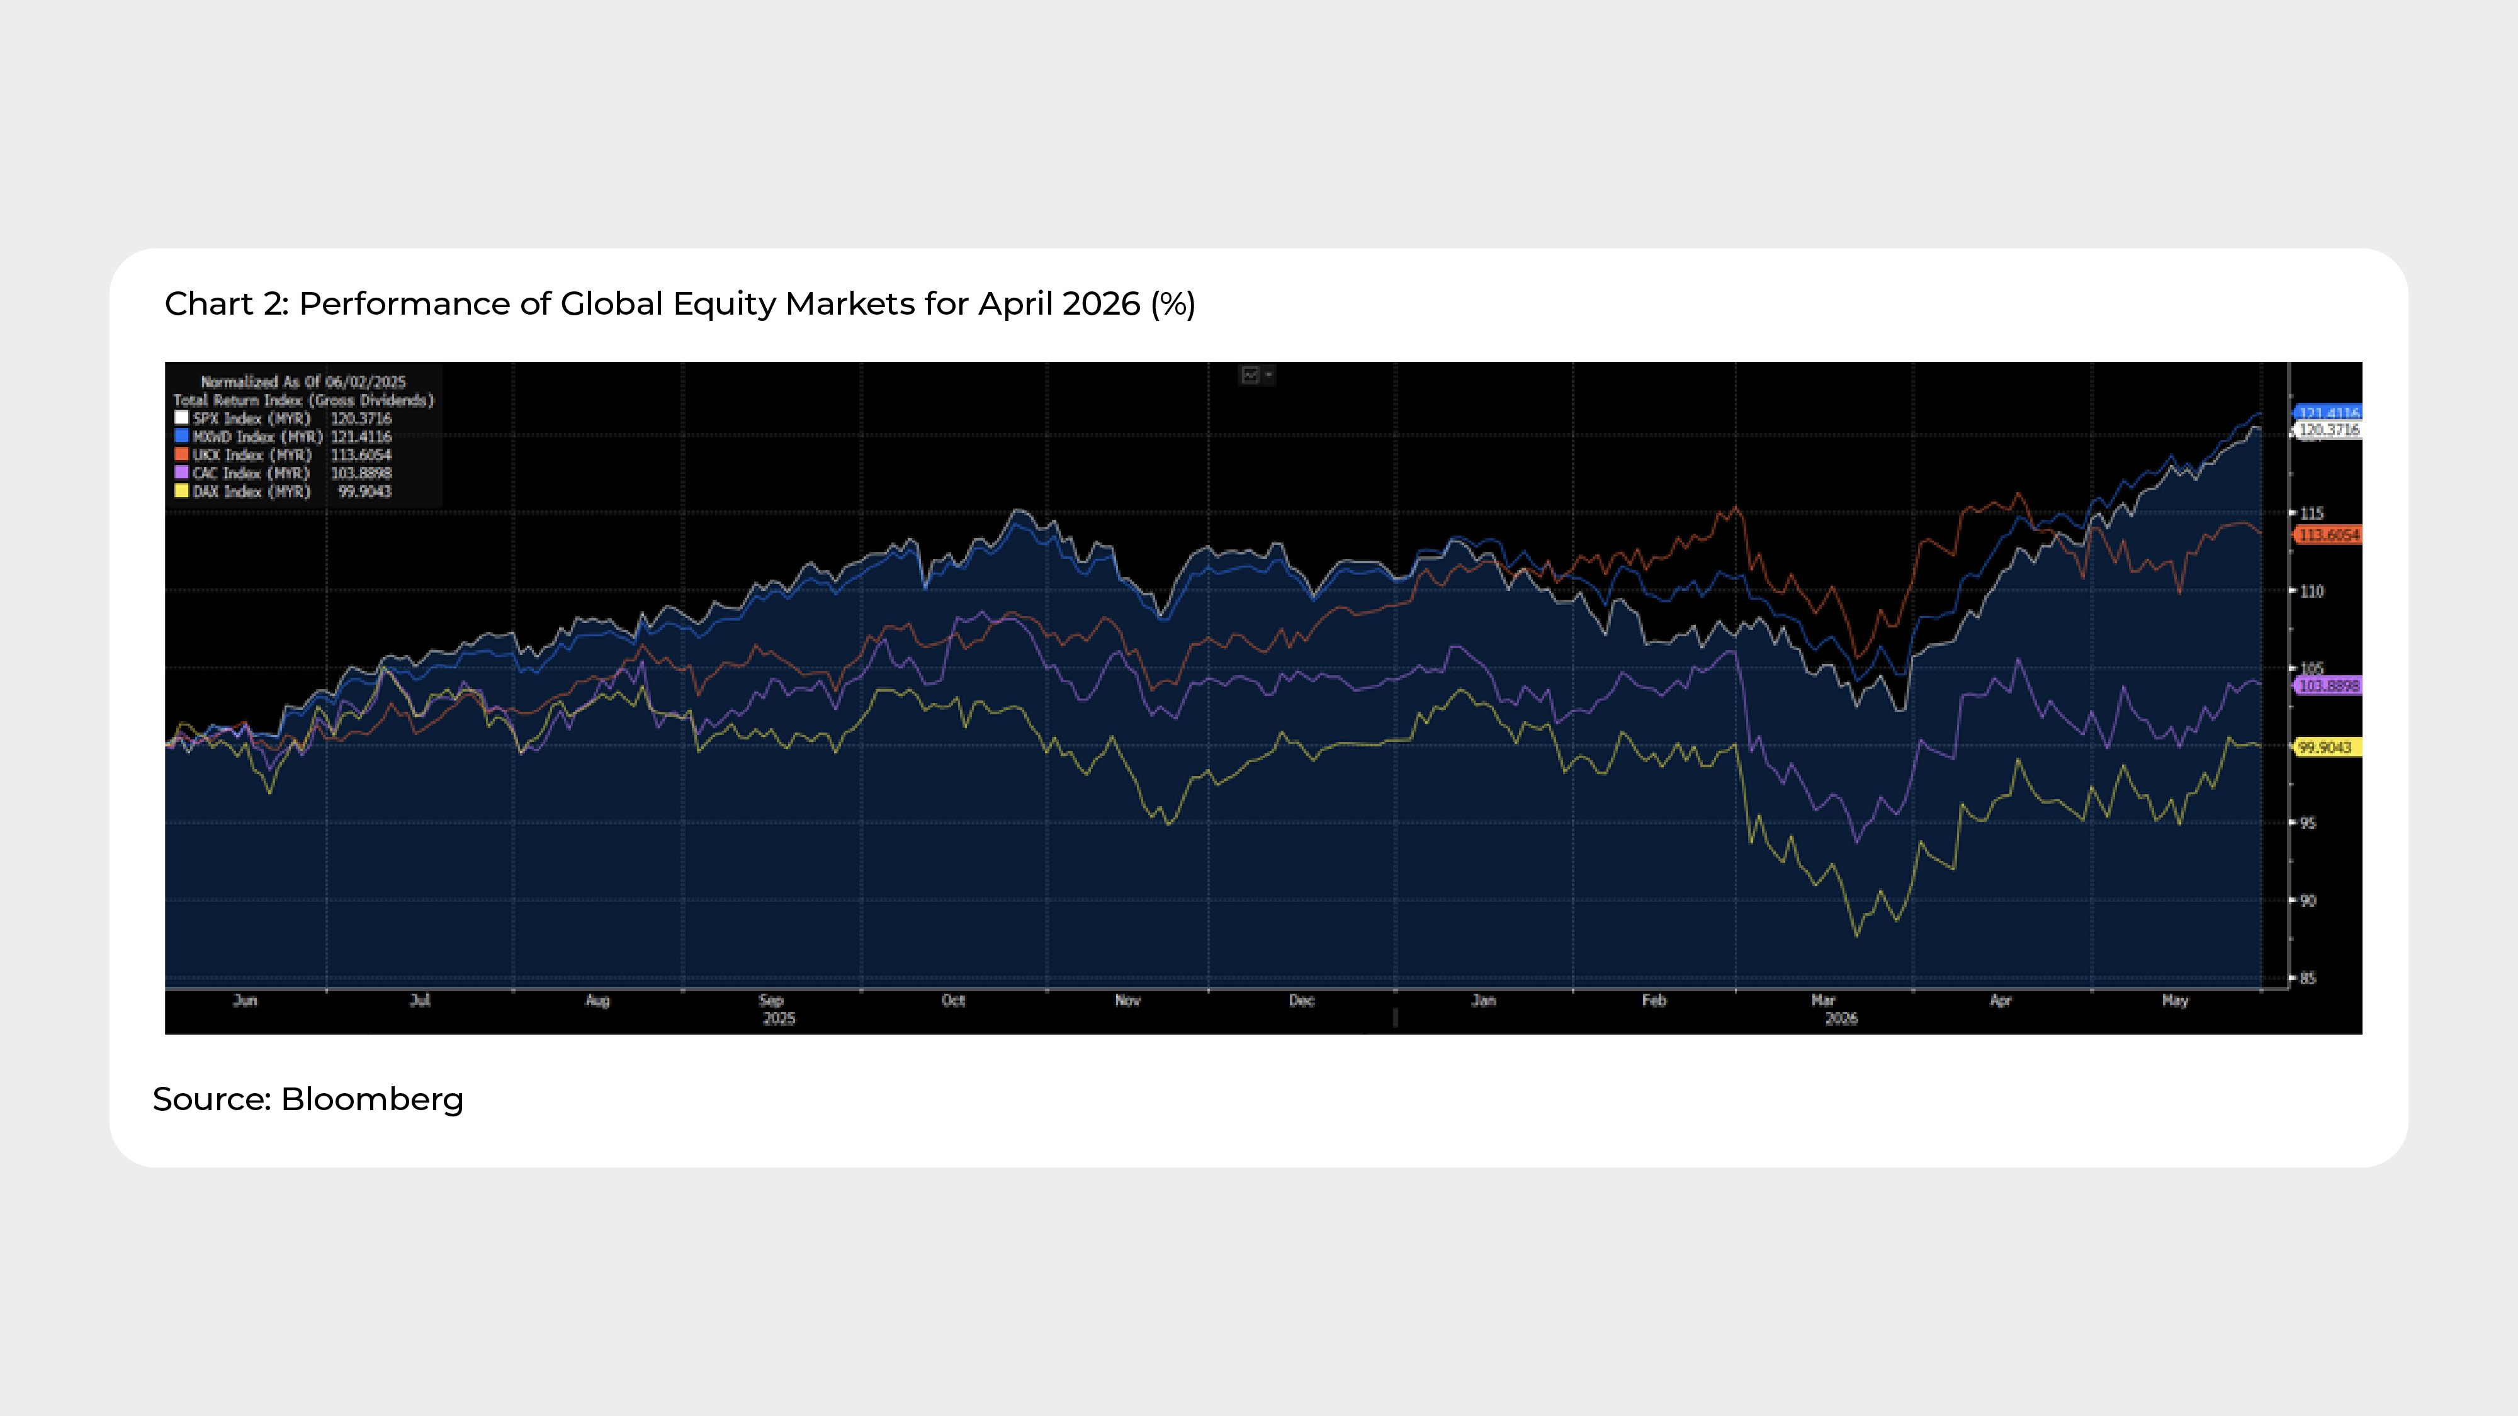
Task: Click the orange UKX Index legend swatch
Action: pos(181,454)
